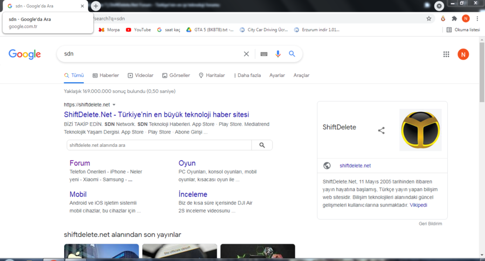Open the City Car Driving bookmark

[264, 30]
